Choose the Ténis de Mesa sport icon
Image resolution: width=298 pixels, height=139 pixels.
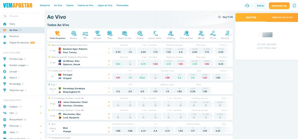point(186,35)
